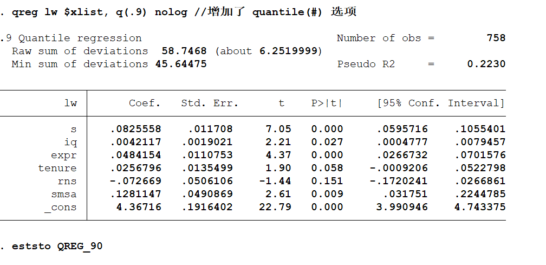546x265 pixels.
Task: Click the 'P>|t|' column header
Action: coord(327,103)
